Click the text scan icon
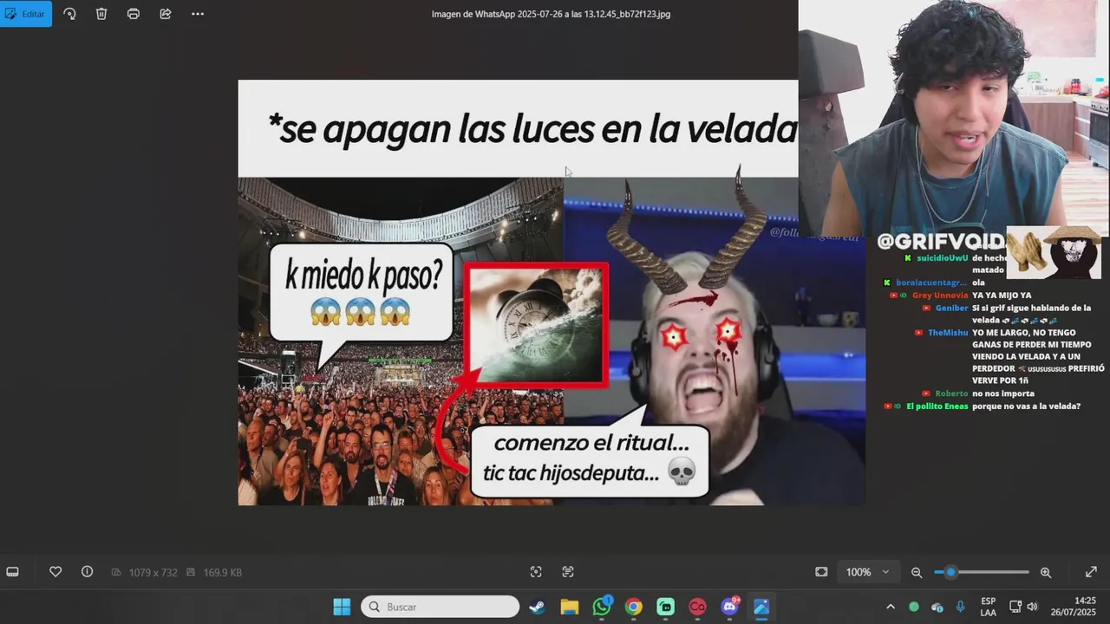1110x624 pixels. pos(568,572)
